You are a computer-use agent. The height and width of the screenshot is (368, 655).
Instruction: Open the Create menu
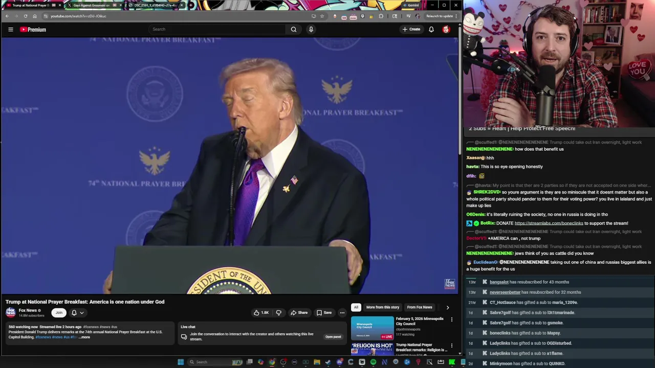tap(411, 29)
